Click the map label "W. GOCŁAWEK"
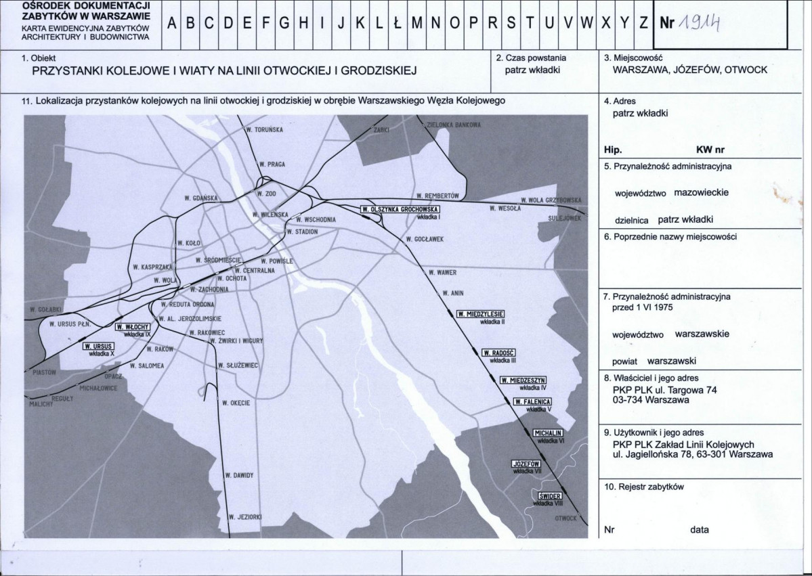The width and height of the screenshot is (812, 576). click(x=425, y=240)
